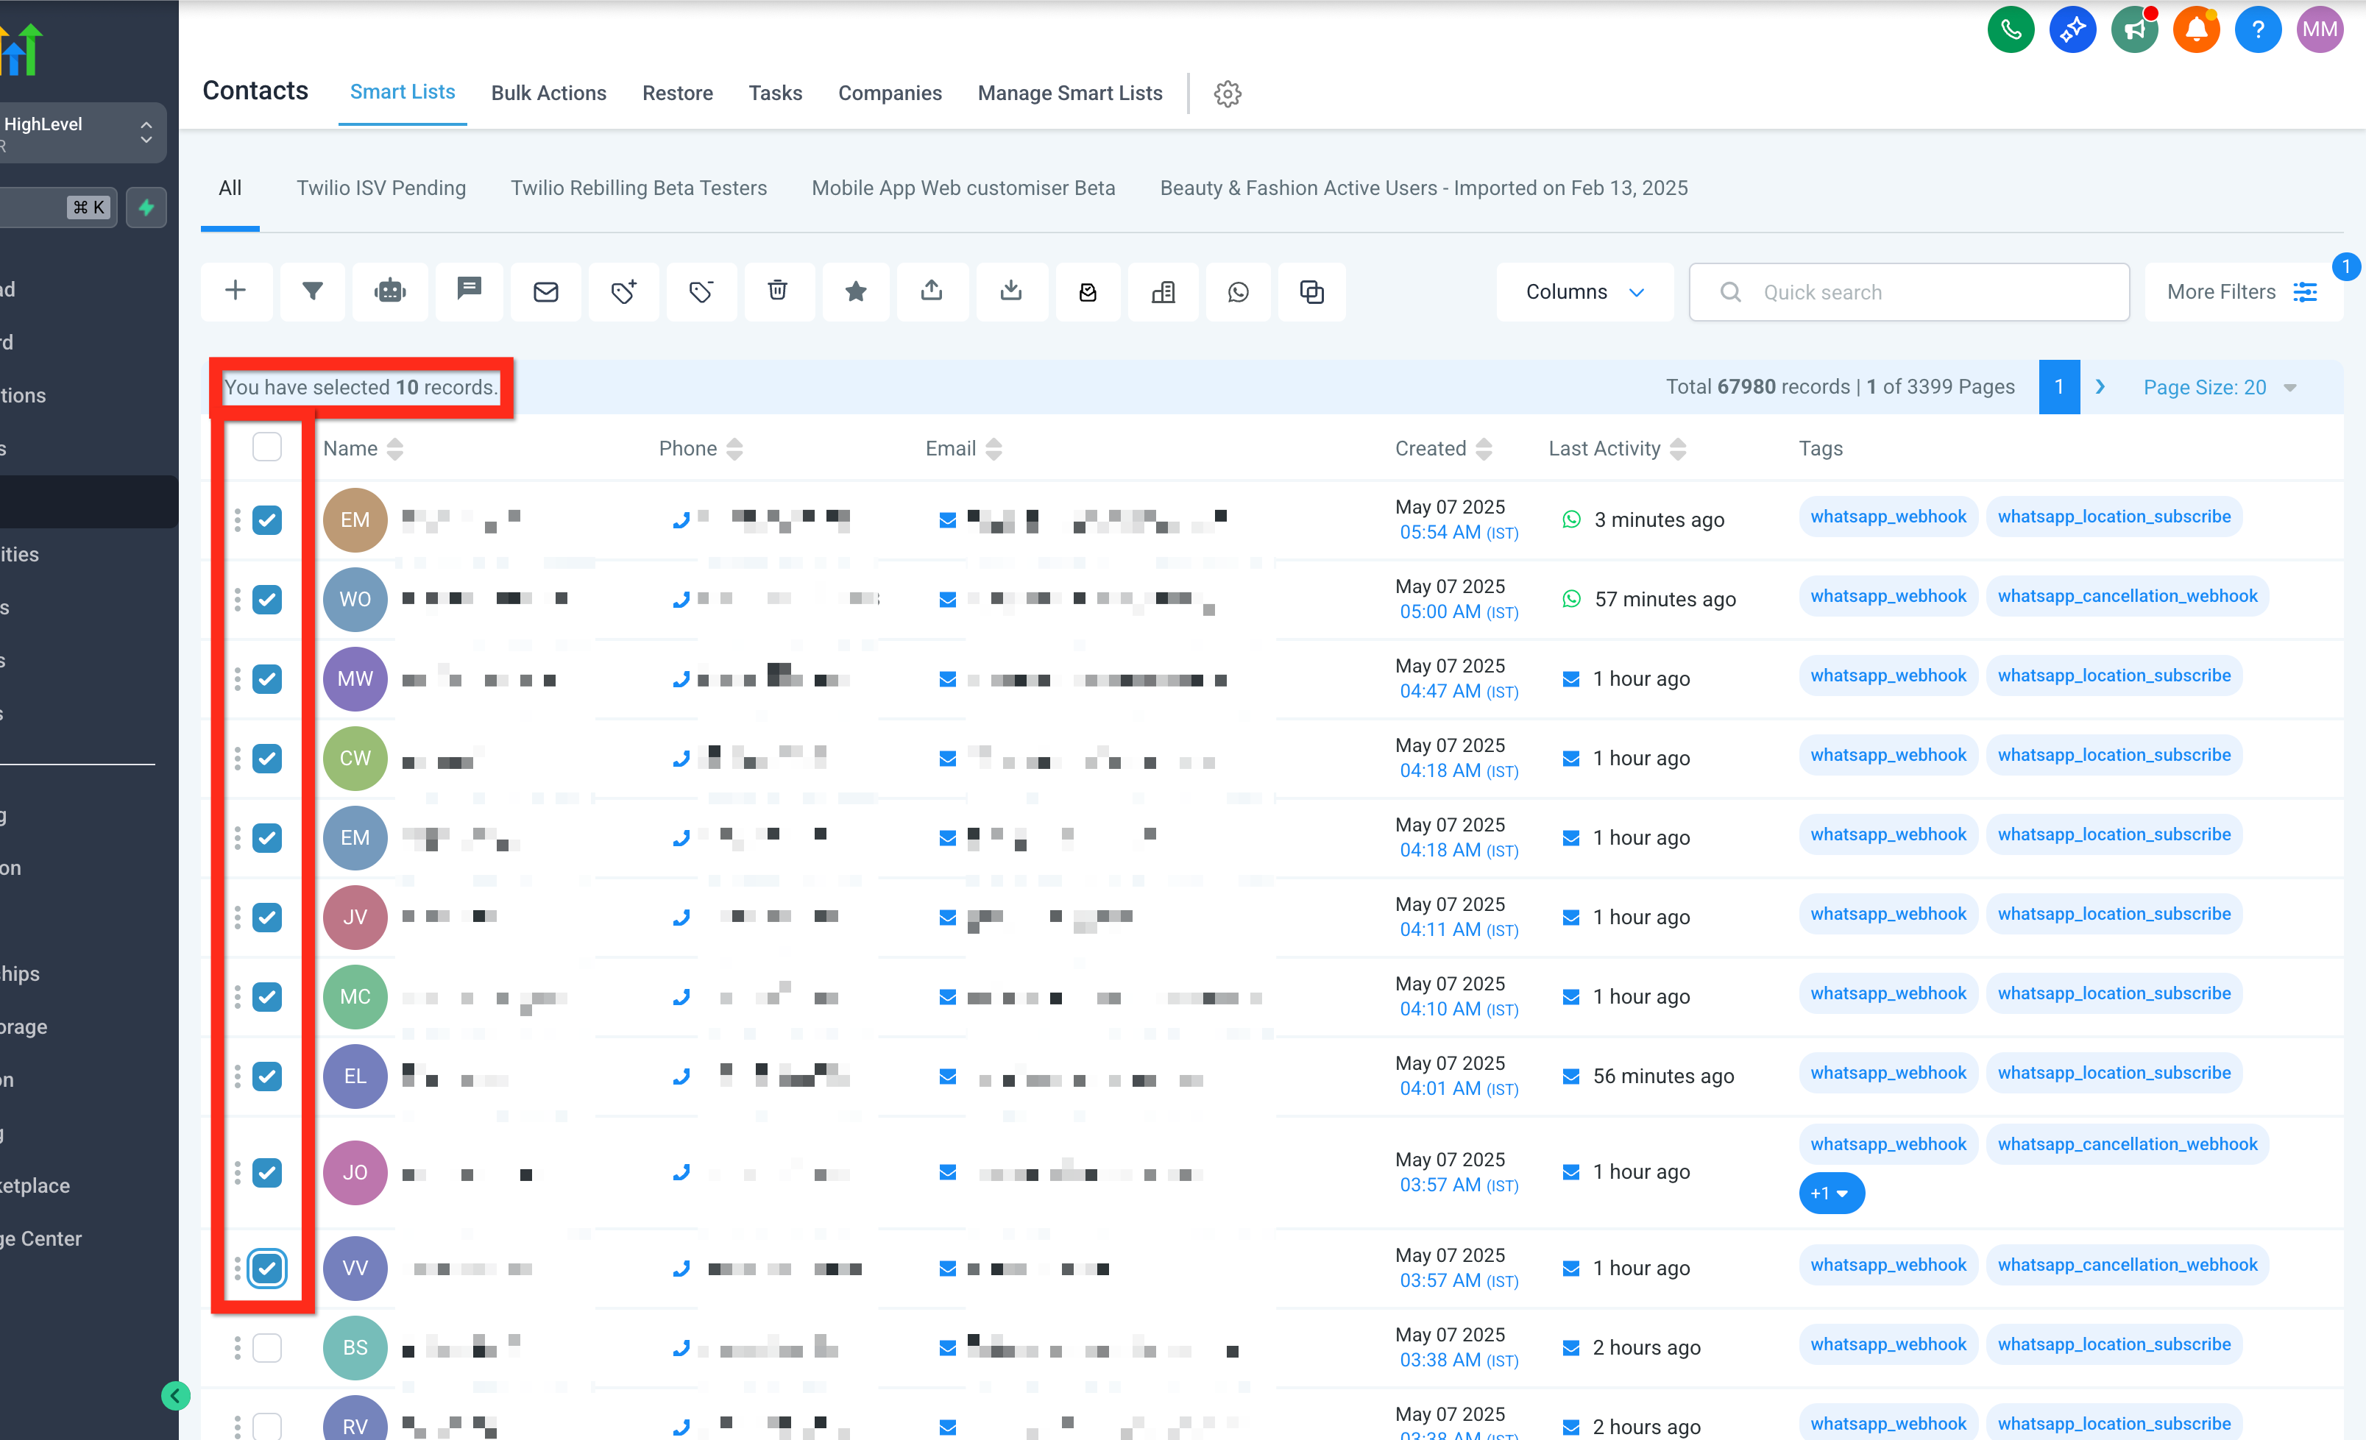The image size is (2366, 1440).
Task: Click the bulk email verify icon
Action: coord(1087,291)
